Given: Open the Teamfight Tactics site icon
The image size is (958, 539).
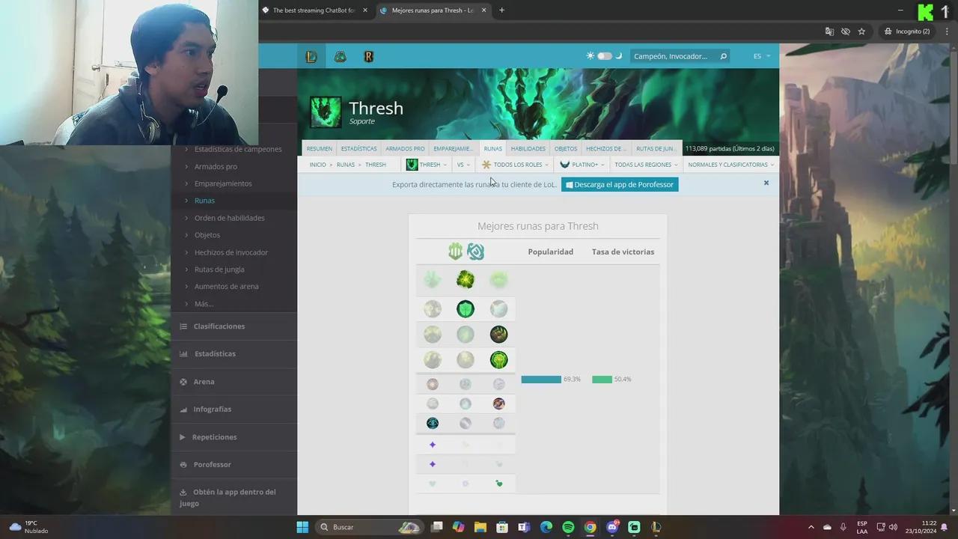Looking at the screenshot, I should [340, 56].
